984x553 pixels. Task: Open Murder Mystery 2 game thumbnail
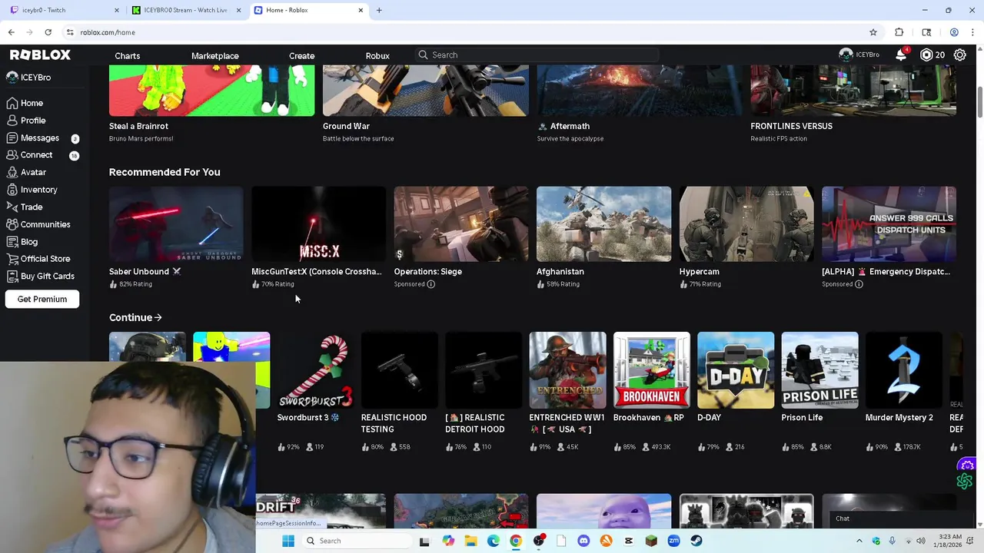(904, 370)
